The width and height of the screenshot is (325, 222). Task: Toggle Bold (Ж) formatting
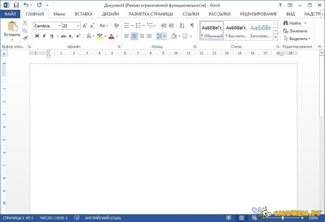tap(37, 36)
